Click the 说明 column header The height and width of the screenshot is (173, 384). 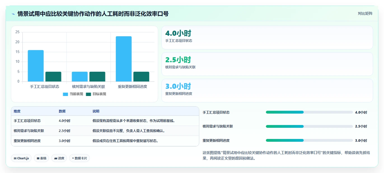pyautogui.click(x=96, y=111)
